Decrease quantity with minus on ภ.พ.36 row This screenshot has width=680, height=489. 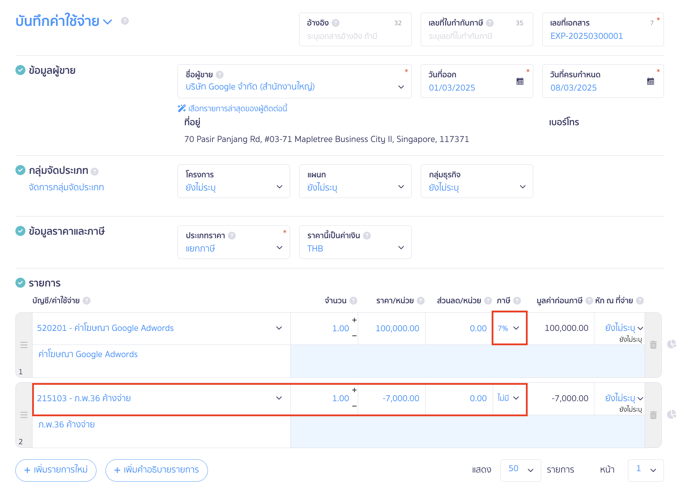(x=354, y=406)
